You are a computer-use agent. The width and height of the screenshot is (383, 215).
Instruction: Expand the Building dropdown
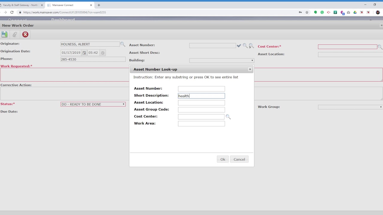pos(221,60)
